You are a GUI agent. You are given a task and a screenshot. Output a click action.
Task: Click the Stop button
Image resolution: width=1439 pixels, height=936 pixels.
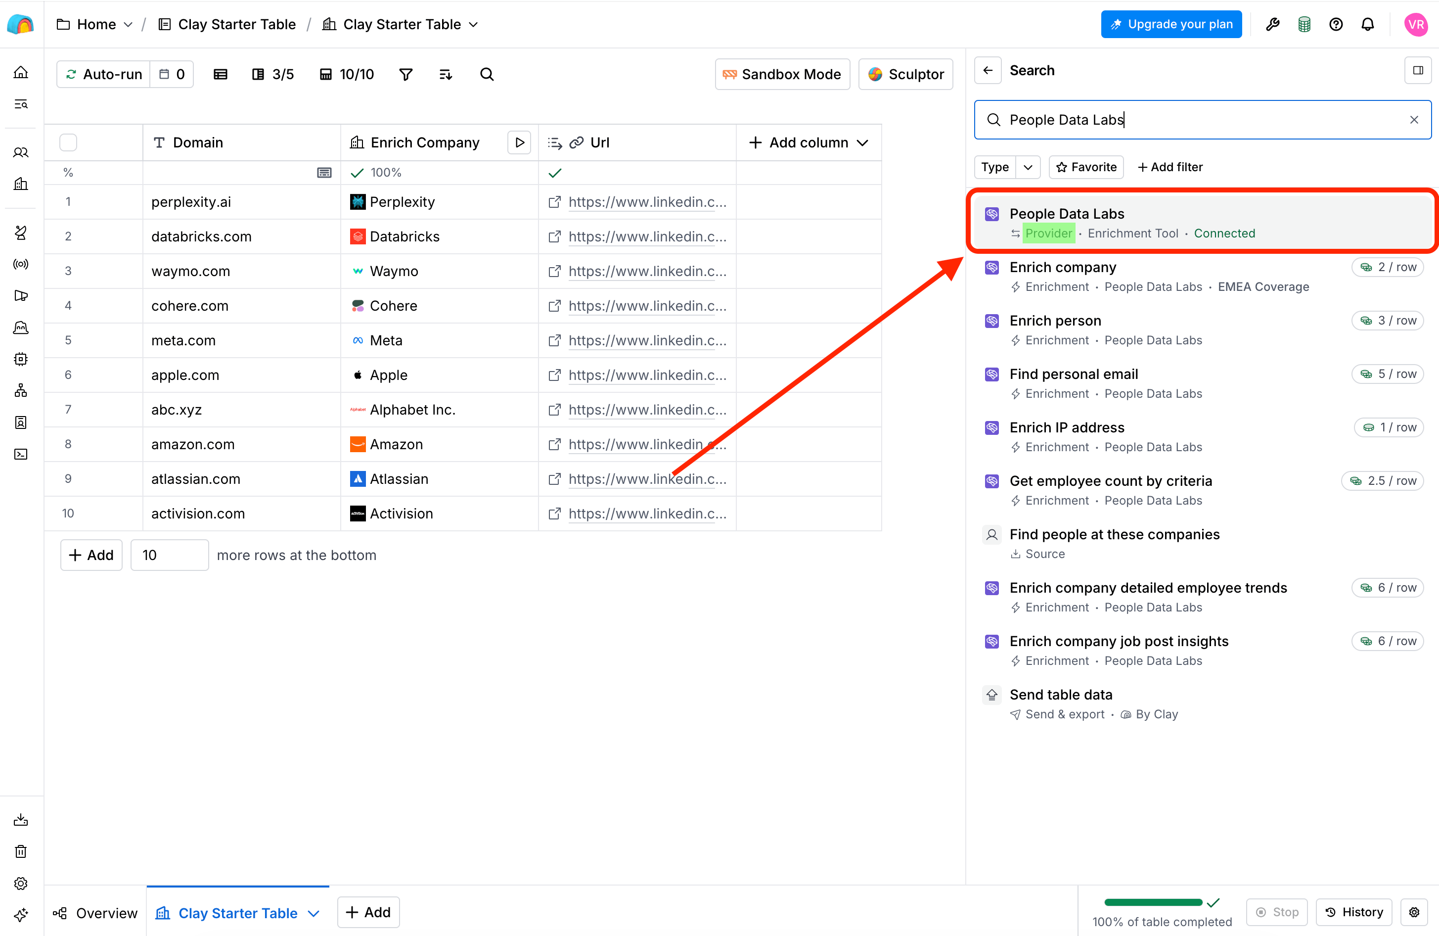[1277, 912]
